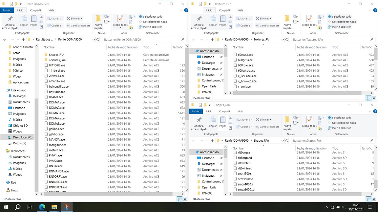The image size is (378, 212).
Task: Open the Vista tab in Renfe DDMA9500 window
Action: tap(51, 10)
